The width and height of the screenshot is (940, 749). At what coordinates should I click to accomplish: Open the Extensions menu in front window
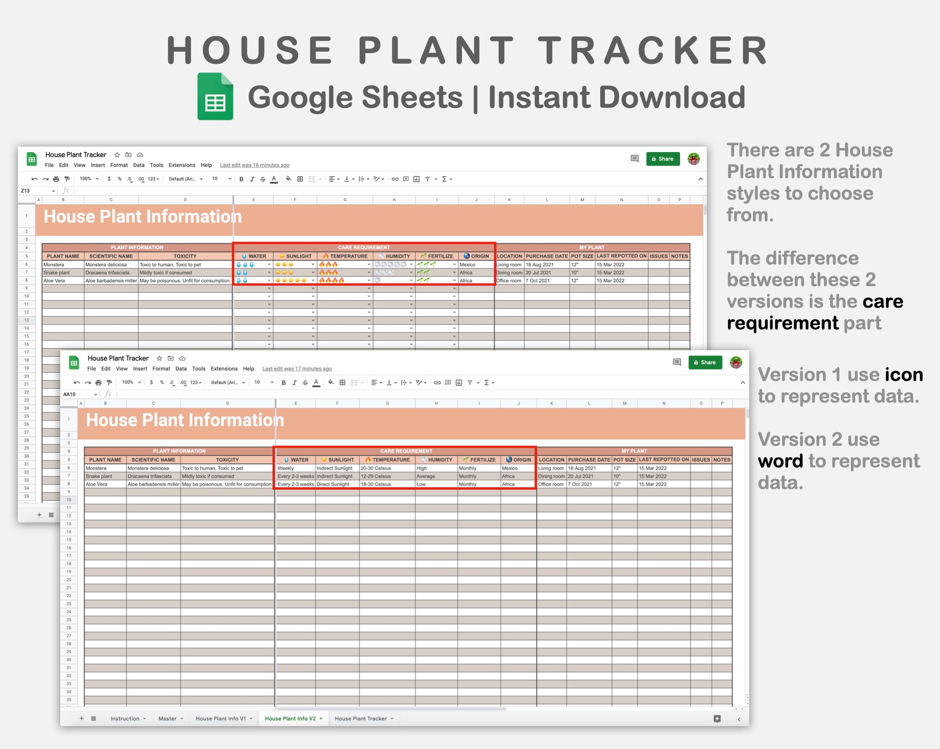(224, 368)
